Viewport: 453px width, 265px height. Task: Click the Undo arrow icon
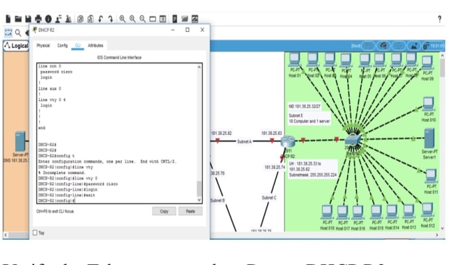(101, 19)
